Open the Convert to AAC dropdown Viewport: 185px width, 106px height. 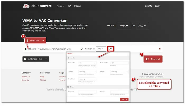[x=101, y=49]
